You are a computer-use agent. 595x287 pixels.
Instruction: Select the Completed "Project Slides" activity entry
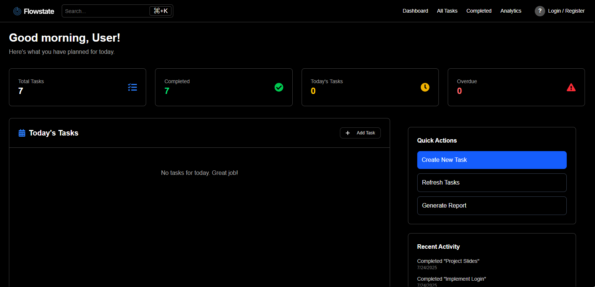tap(448, 261)
